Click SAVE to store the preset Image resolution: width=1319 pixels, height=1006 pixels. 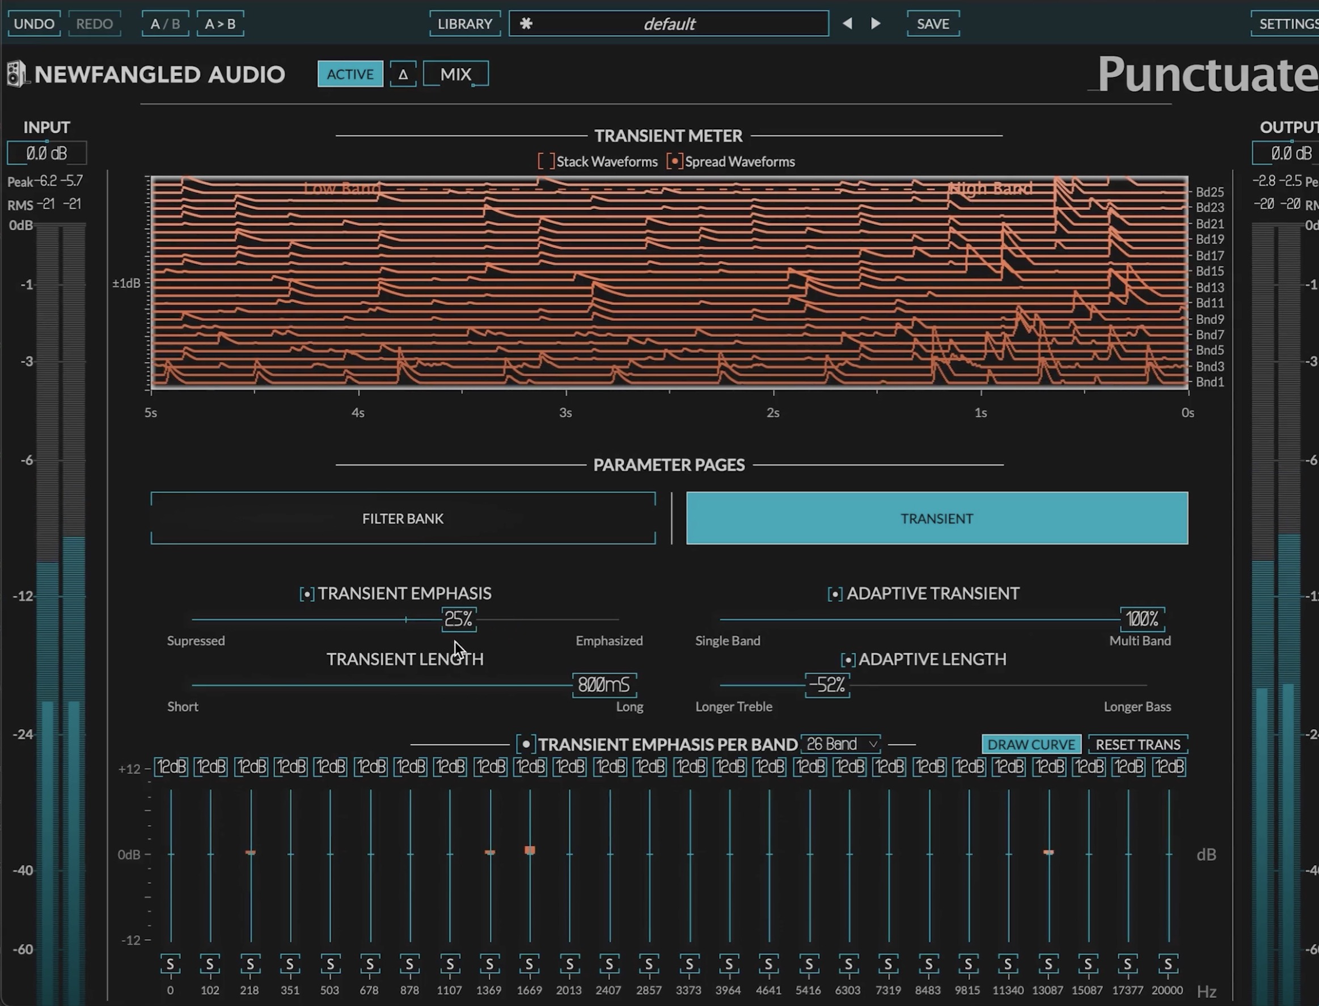click(933, 23)
